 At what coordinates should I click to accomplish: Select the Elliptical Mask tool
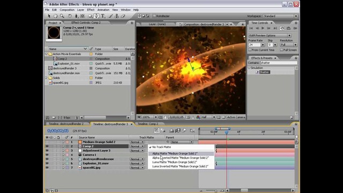90,16
